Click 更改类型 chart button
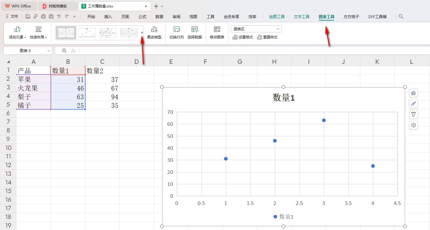This screenshot has height=230, width=430. click(x=154, y=33)
